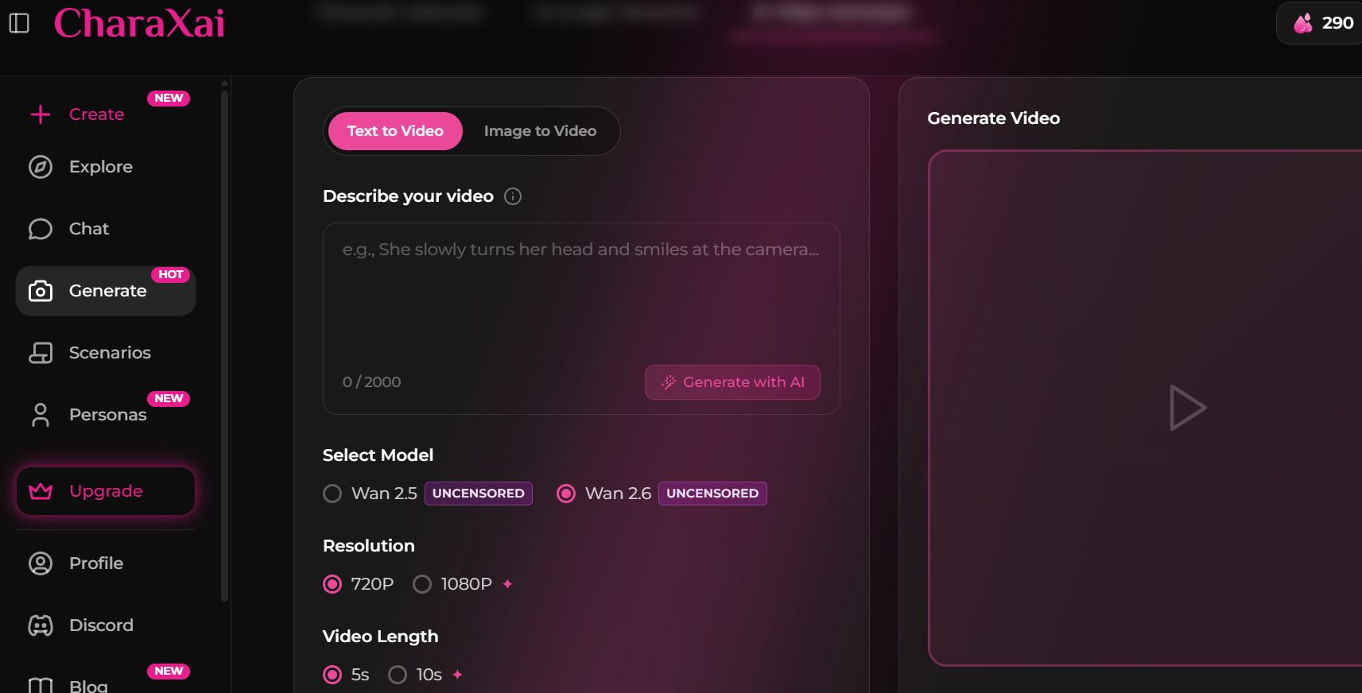Select the Wan 2.6 model radio button
Screen dimensions: 1362x693
(566, 494)
